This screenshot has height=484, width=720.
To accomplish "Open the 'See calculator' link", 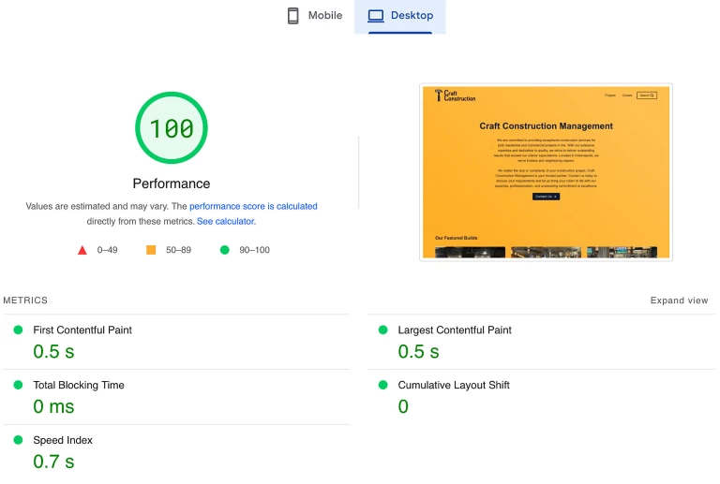I will (x=226, y=222).
